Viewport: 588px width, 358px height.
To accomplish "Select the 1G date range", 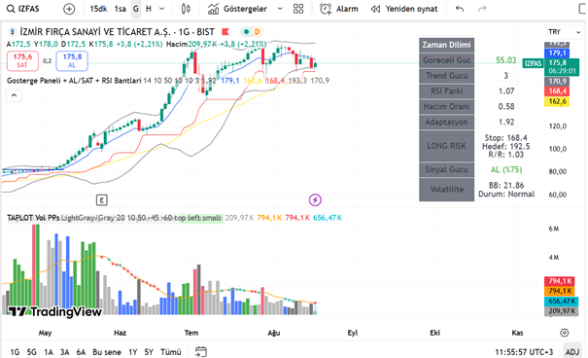I will click(15, 352).
